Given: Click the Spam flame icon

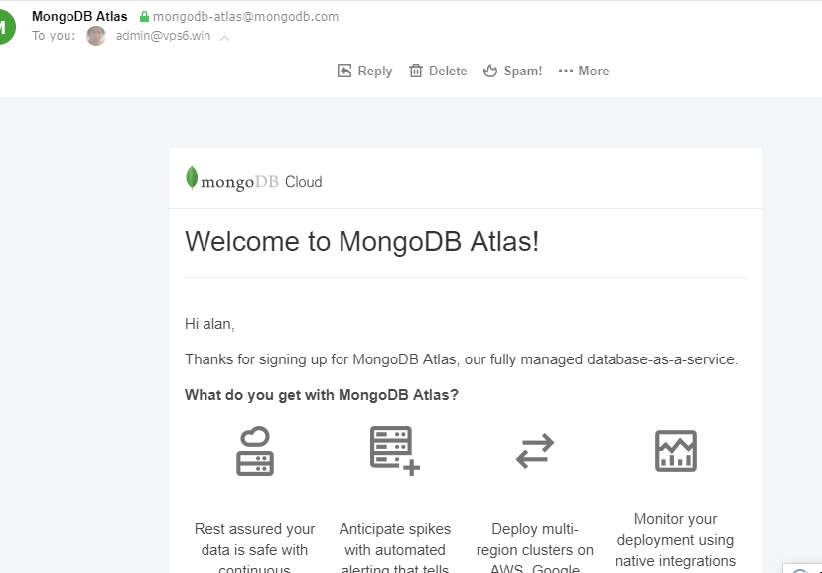Looking at the screenshot, I should click(x=490, y=71).
